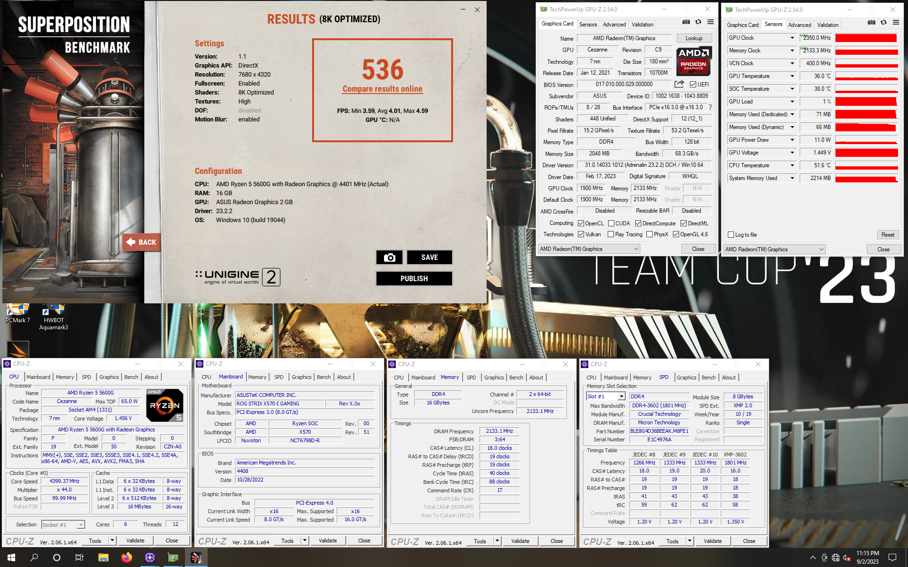Screen dimensions: 908x567
Task: Click the Superposition benchmark taskbar icon
Action: (x=196, y=558)
